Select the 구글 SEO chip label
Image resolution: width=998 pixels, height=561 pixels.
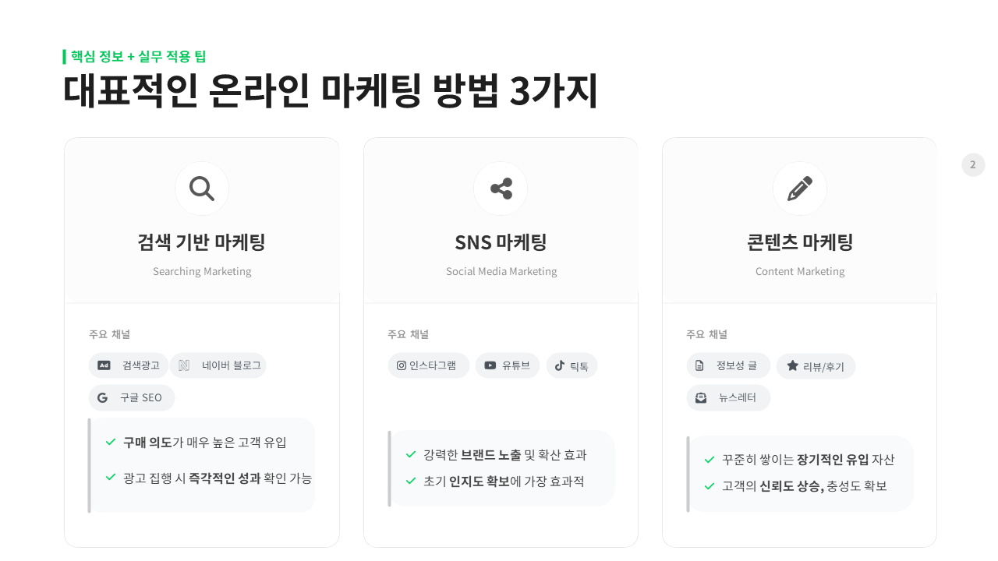coord(141,397)
